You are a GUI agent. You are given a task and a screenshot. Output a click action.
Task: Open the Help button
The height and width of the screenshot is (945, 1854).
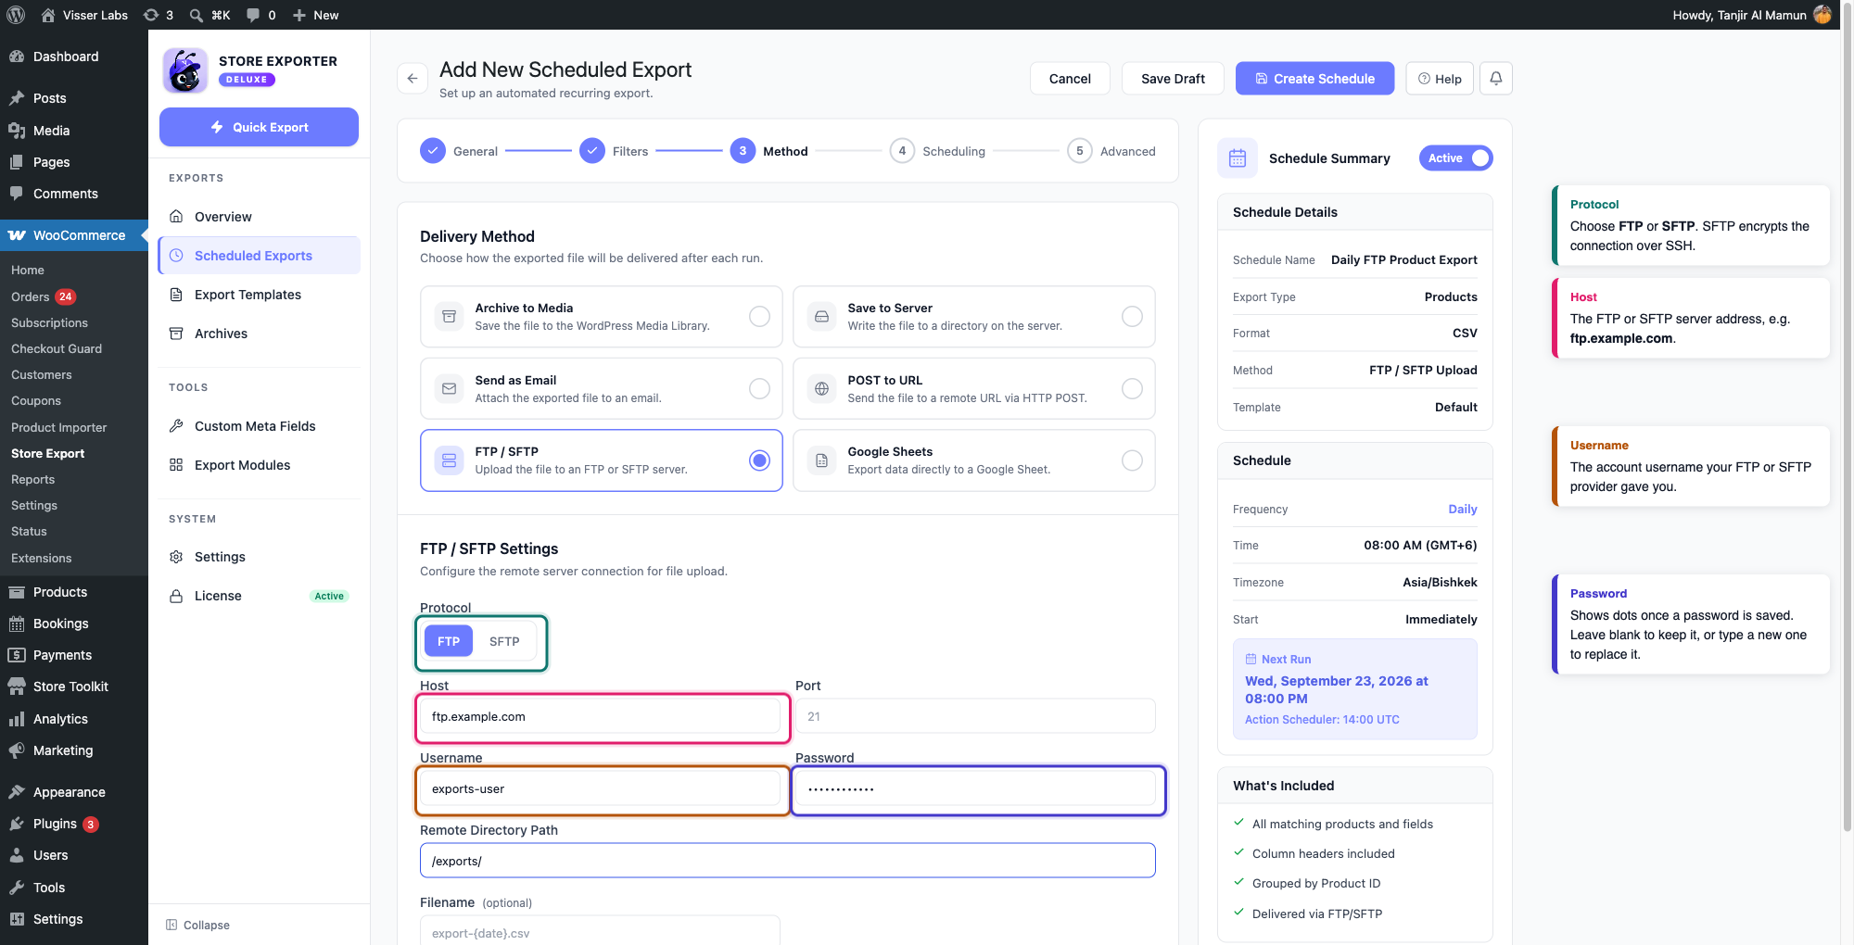pyautogui.click(x=1440, y=79)
